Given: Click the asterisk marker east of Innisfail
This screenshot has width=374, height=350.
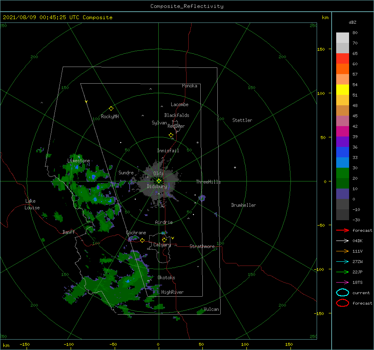Looking at the screenshot, I should coord(197,143).
